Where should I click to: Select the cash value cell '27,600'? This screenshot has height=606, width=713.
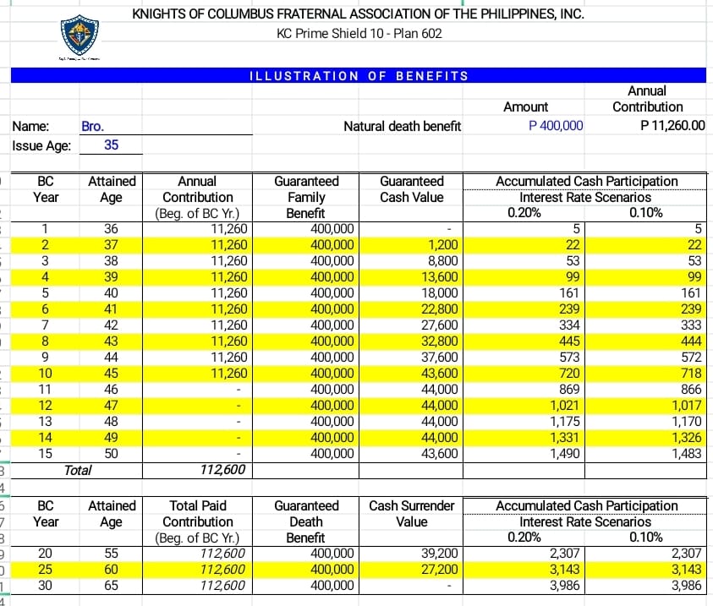pos(440,325)
